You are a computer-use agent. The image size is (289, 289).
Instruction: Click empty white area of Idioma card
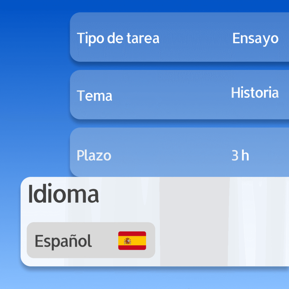pos(258,221)
